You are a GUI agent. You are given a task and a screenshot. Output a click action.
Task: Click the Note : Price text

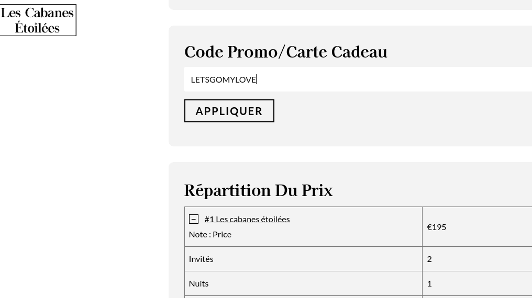point(210,234)
